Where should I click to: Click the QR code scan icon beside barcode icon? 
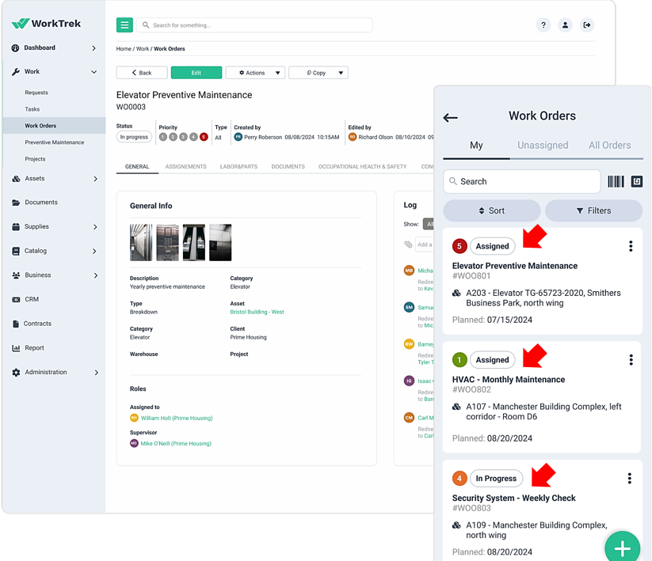click(x=637, y=181)
